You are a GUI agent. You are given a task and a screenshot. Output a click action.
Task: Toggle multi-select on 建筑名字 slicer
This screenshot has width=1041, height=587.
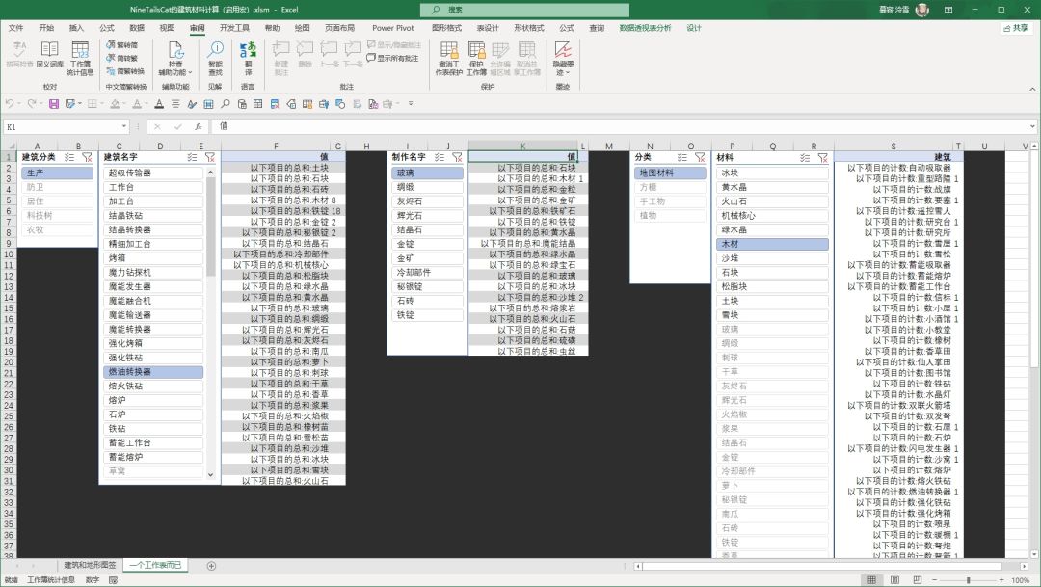(x=194, y=157)
